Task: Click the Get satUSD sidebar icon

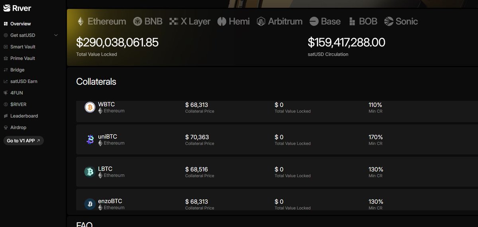Action: click(6, 35)
